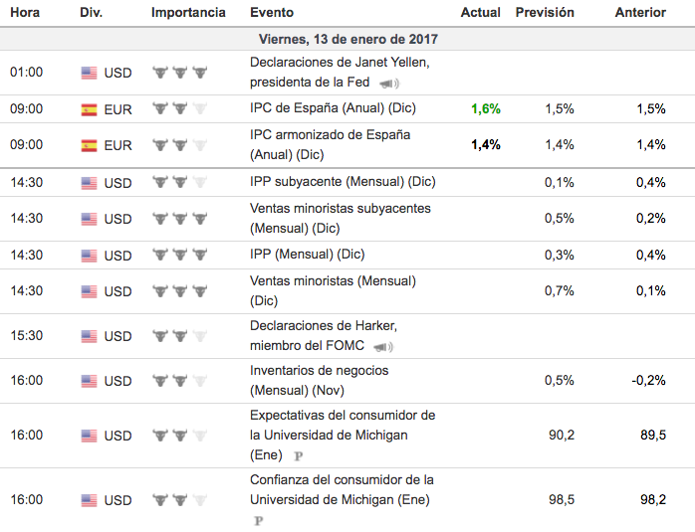This screenshot has height=532, width=695.
Task: Click the Hora column header
Action: [25, 13]
